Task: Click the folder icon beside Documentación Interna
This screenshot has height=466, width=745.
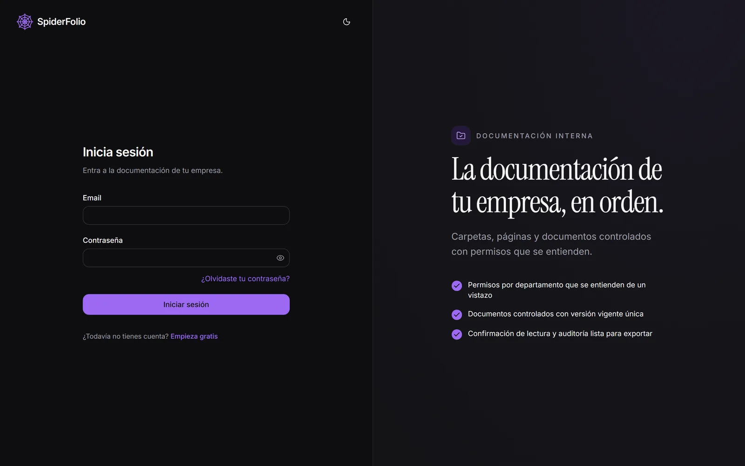Action: pyautogui.click(x=461, y=136)
